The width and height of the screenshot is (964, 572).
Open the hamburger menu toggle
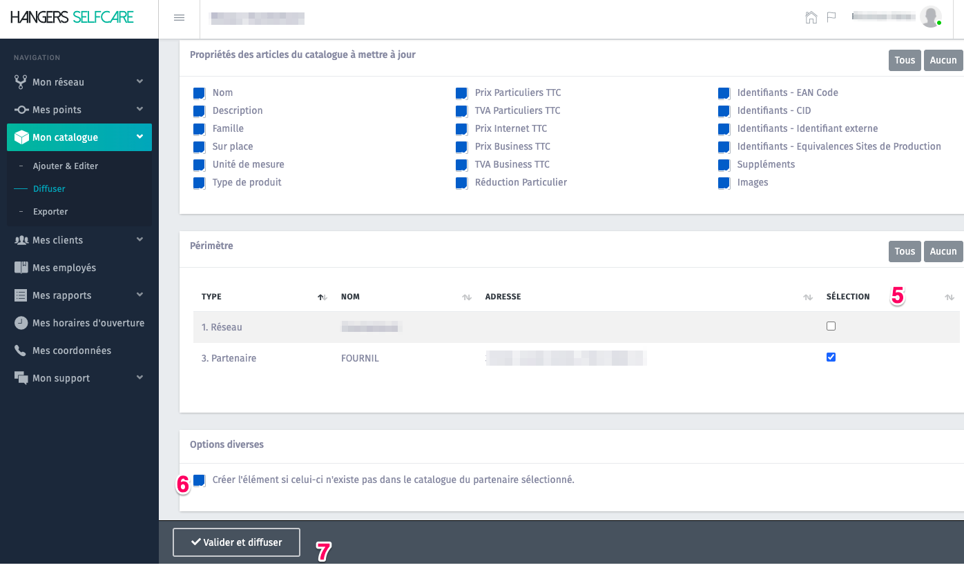179,18
